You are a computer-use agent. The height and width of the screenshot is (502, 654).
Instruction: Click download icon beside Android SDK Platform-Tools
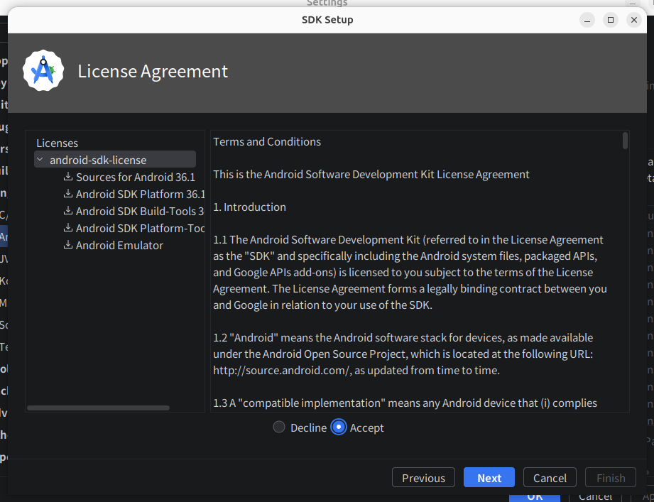click(x=68, y=228)
